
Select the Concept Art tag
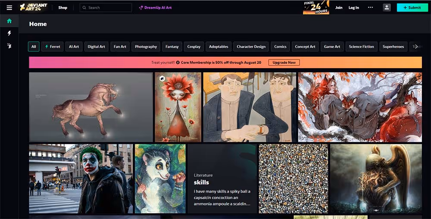tap(305, 47)
